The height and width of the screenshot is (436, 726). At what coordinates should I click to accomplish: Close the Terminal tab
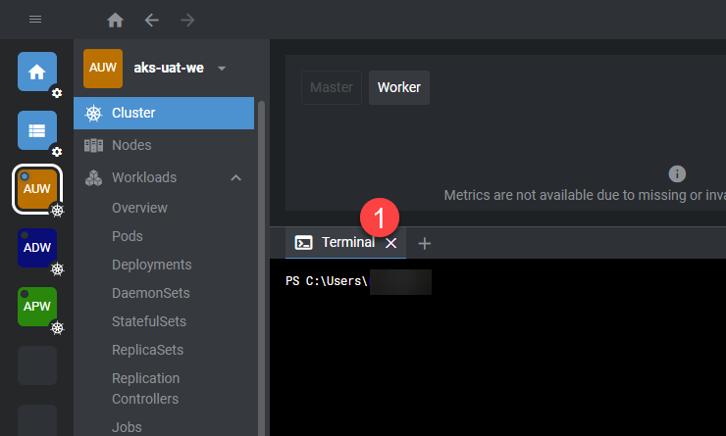(x=391, y=243)
